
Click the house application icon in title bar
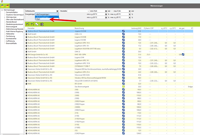[2, 1]
